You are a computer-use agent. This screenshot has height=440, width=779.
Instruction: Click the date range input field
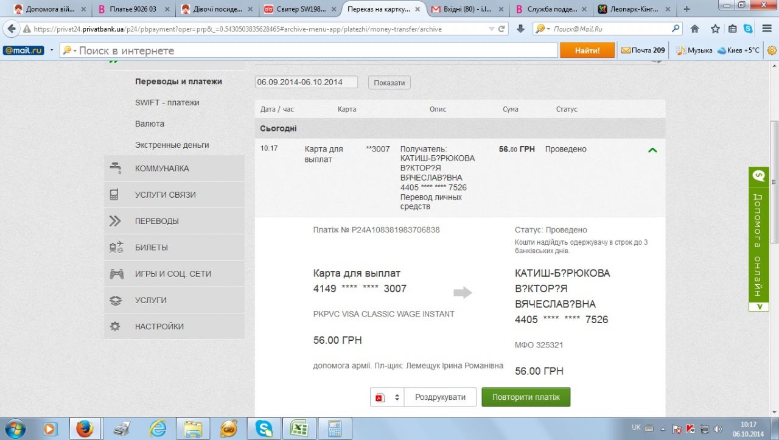(306, 82)
